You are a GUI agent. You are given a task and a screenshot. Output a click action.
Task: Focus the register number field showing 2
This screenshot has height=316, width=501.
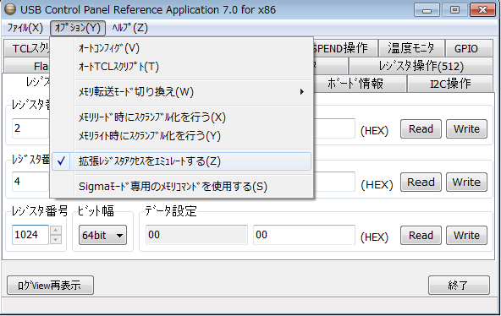tap(30, 128)
